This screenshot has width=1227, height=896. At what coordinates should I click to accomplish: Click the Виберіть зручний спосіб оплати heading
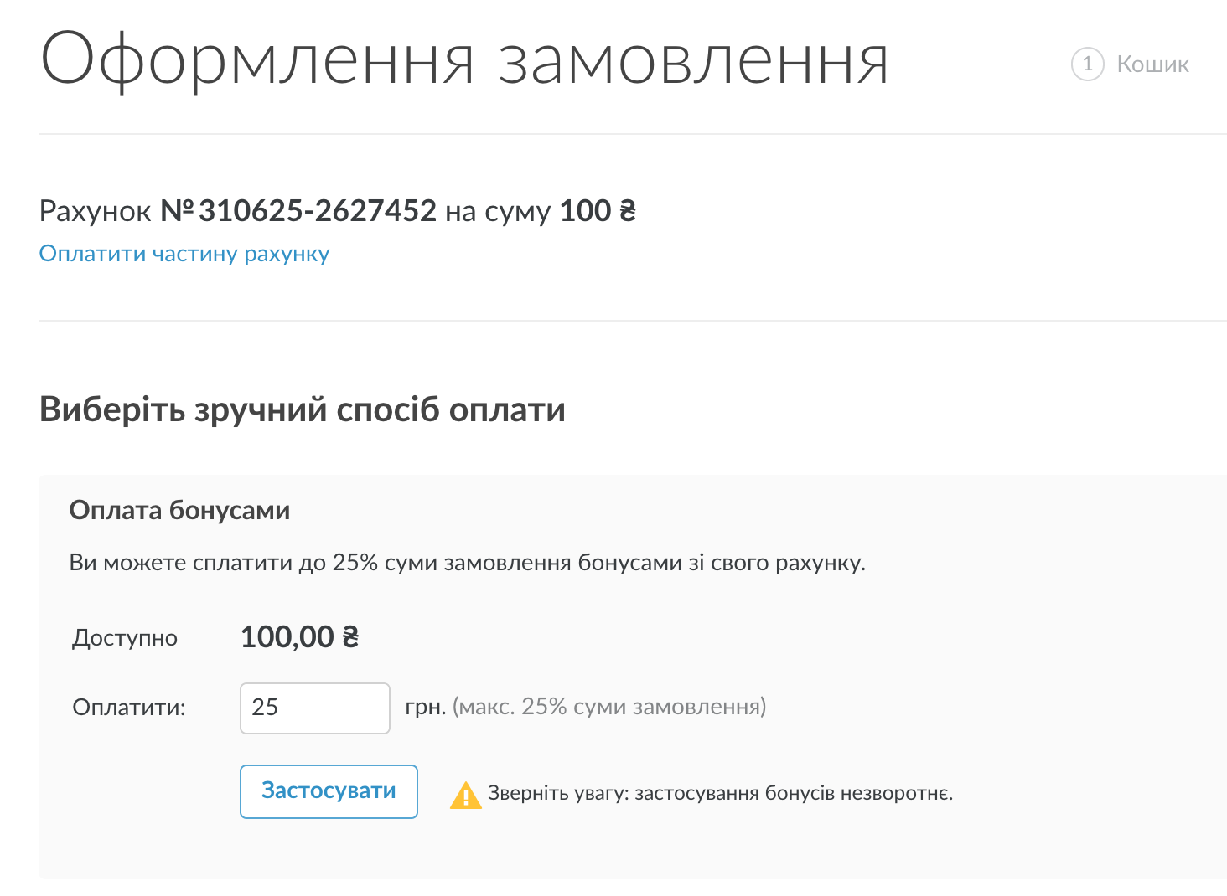(x=302, y=409)
